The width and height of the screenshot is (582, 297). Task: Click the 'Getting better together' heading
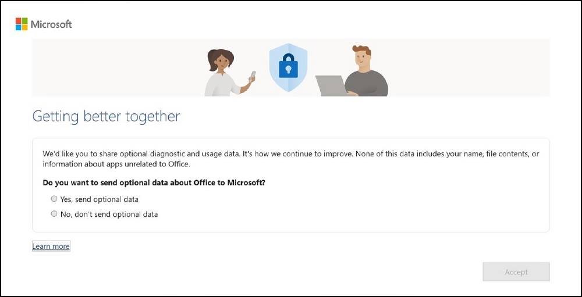[x=106, y=116]
